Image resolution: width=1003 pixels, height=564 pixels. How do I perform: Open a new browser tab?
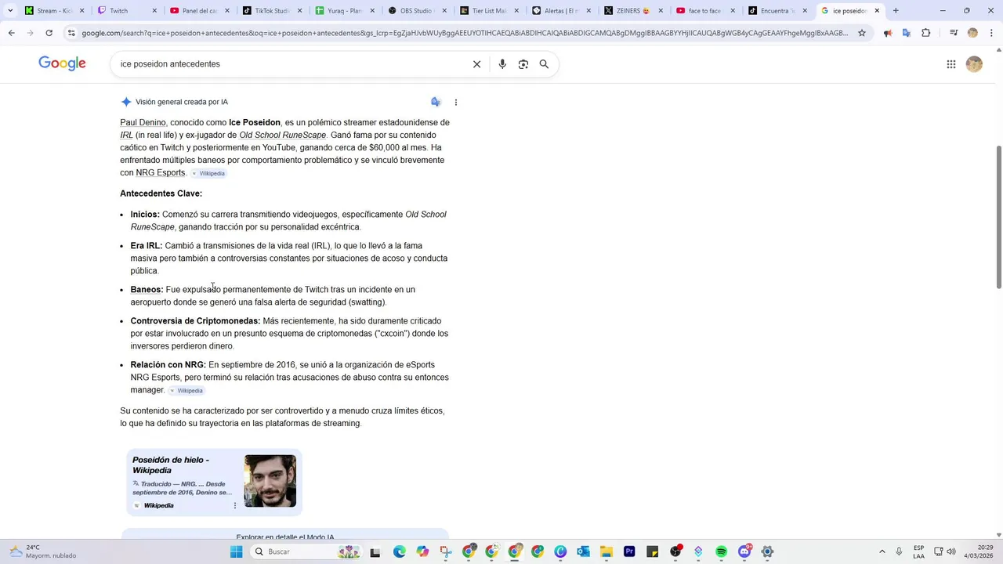(896, 11)
